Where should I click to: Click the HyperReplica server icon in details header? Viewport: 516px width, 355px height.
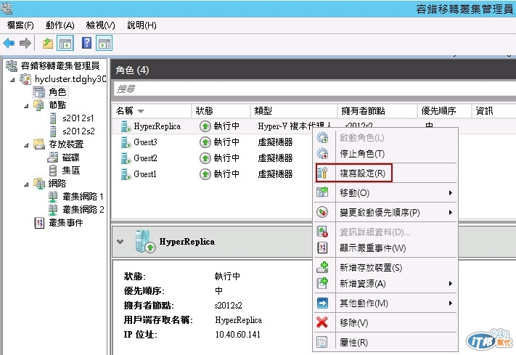(x=145, y=242)
